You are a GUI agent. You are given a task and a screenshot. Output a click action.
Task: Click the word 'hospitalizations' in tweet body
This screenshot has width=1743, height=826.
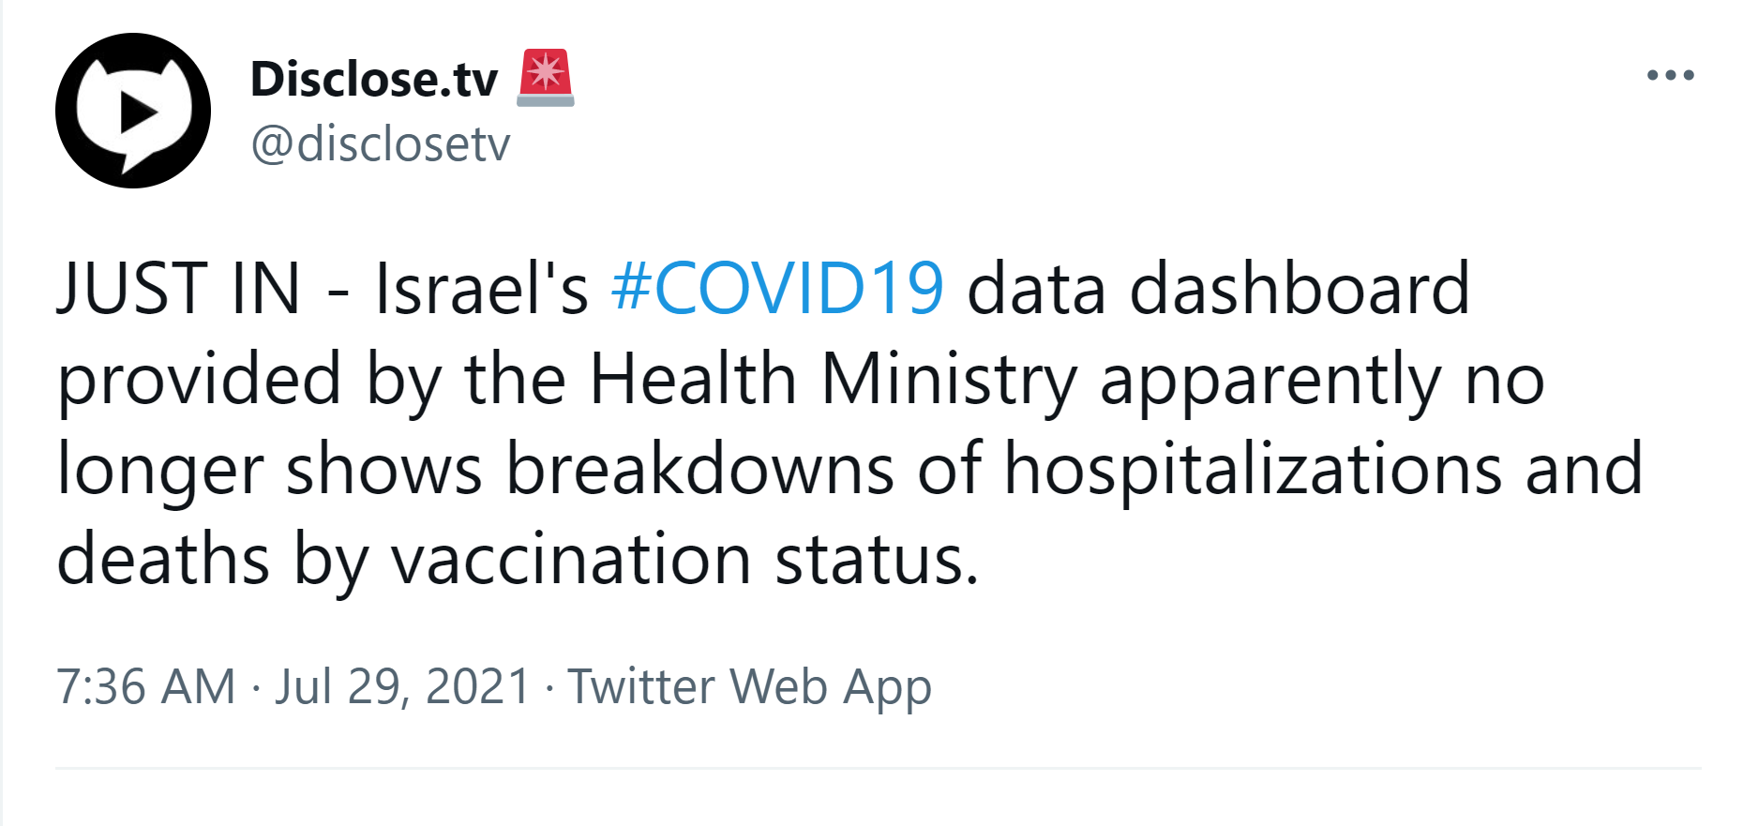[x=1254, y=469]
